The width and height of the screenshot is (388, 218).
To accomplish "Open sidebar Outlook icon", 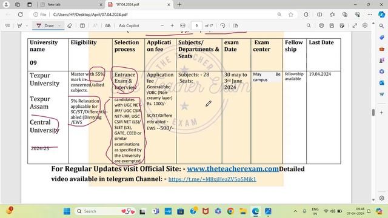I will pyautogui.click(x=381, y=83).
